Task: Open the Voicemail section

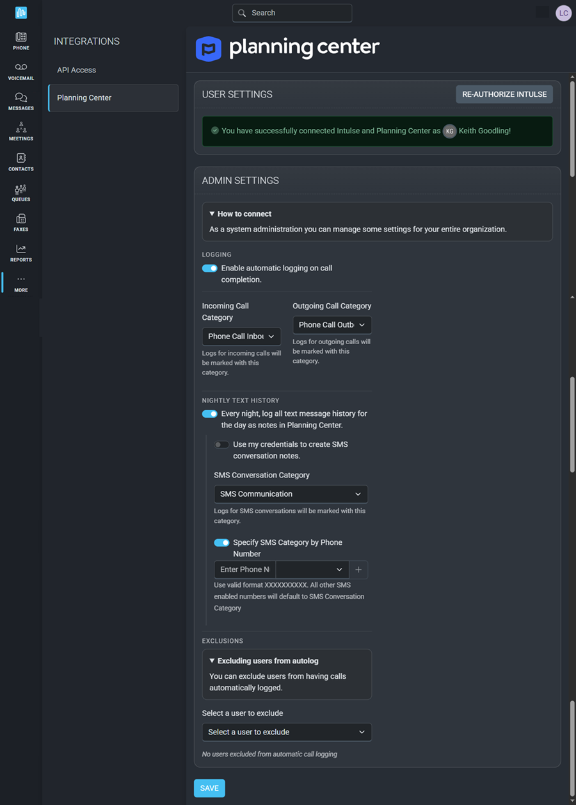Action: tap(21, 71)
